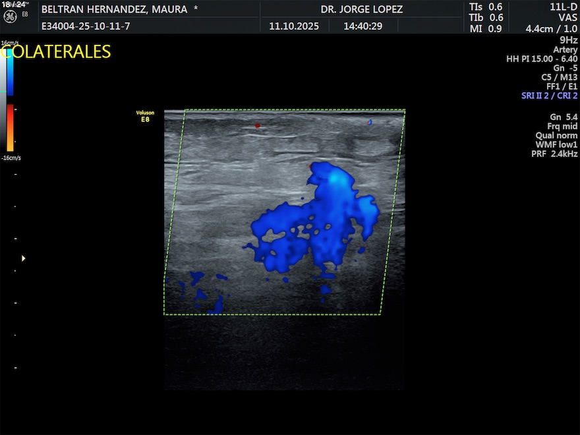Click the blue portion of velocity color bar
The image size is (580, 435).
[x=10, y=69]
